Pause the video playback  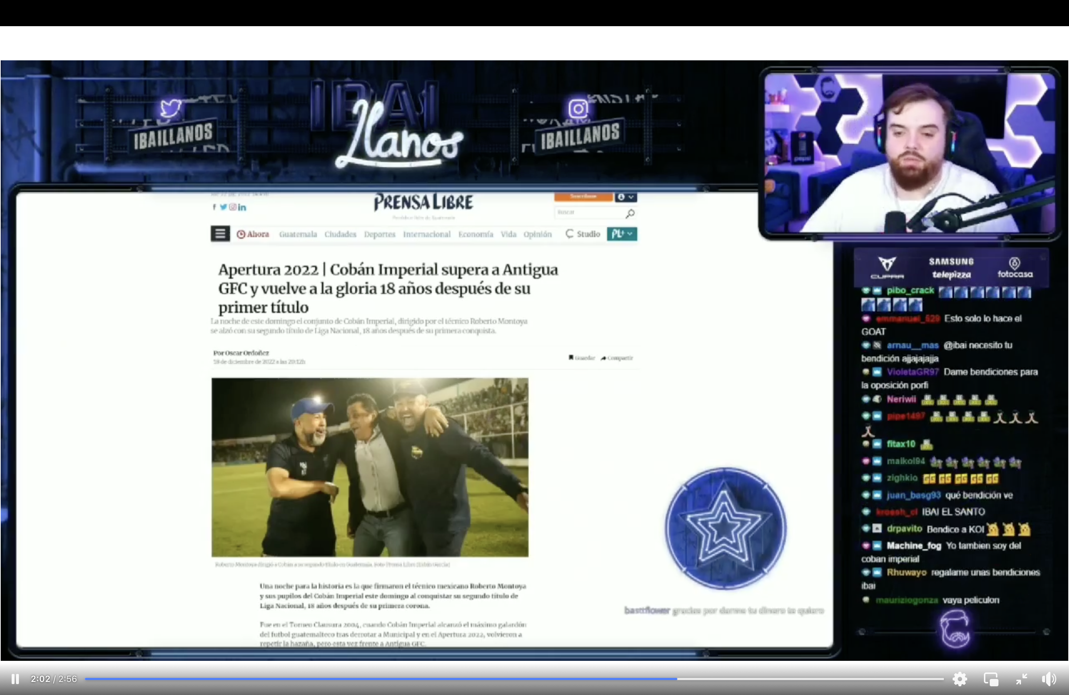(x=15, y=679)
